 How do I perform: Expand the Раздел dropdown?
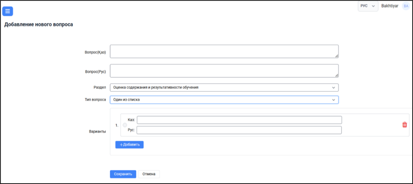point(224,87)
